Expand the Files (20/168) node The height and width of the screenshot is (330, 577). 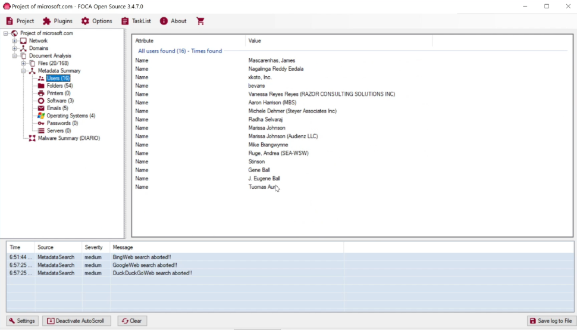point(24,63)
